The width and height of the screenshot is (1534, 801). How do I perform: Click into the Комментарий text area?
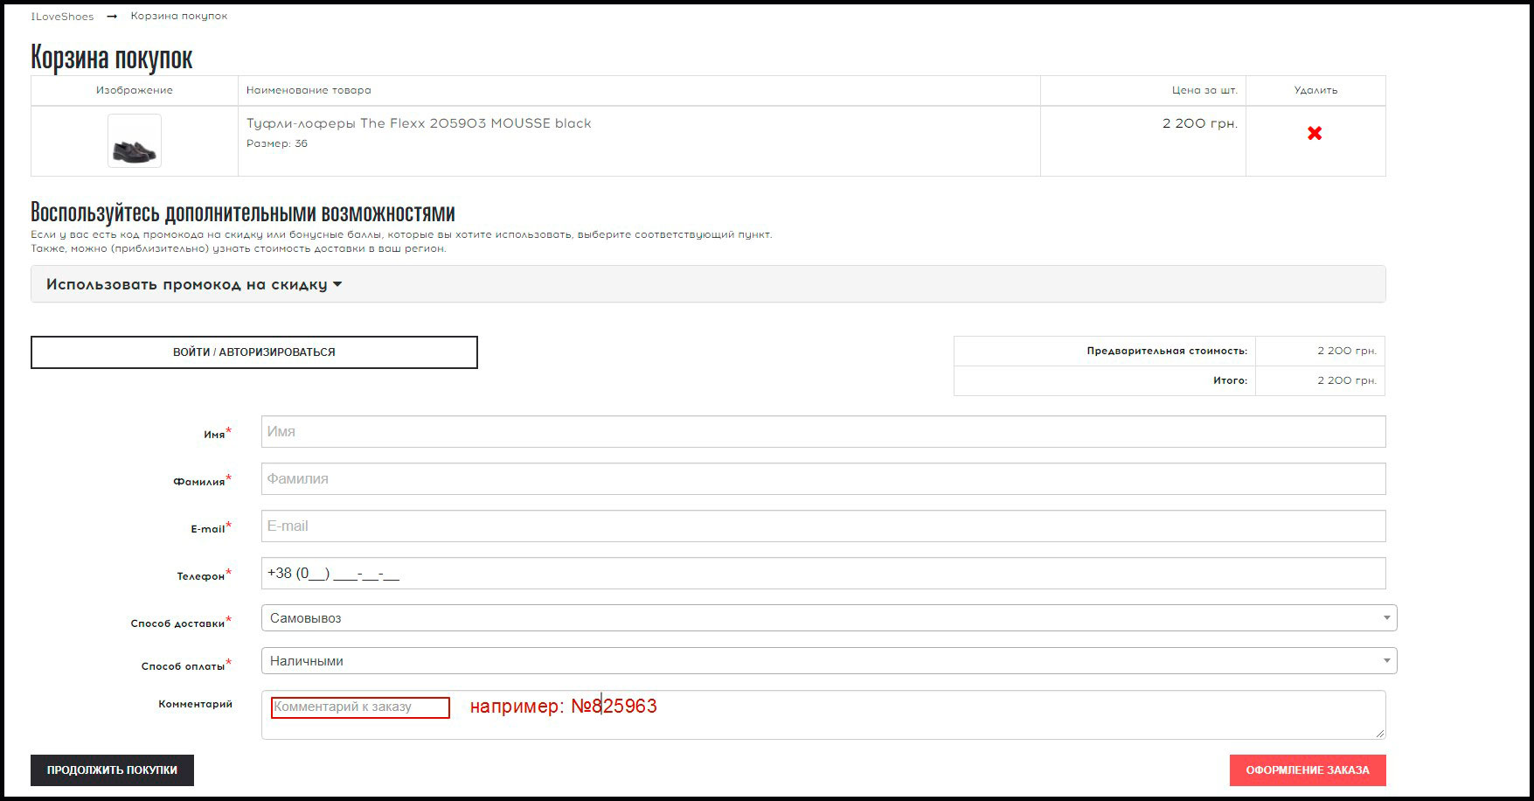pyautogui.click(x=823, y=715)
